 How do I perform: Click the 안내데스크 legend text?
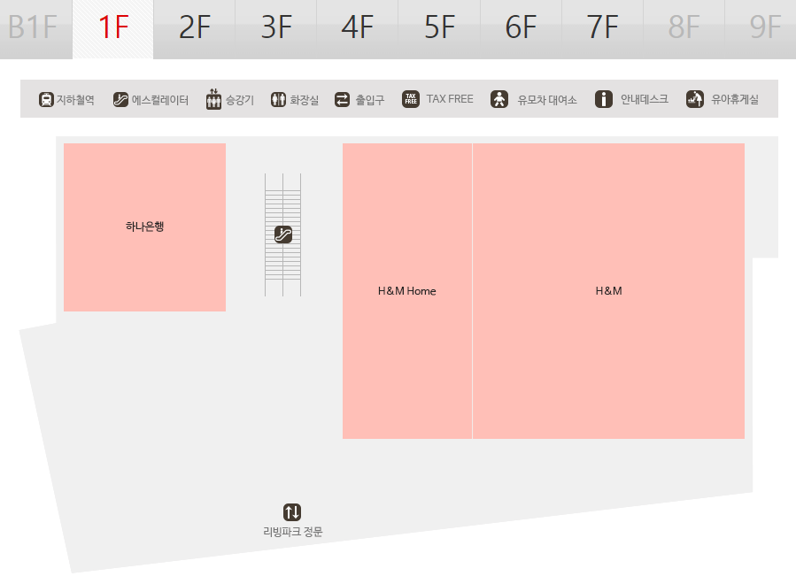[x=645, y=99]
